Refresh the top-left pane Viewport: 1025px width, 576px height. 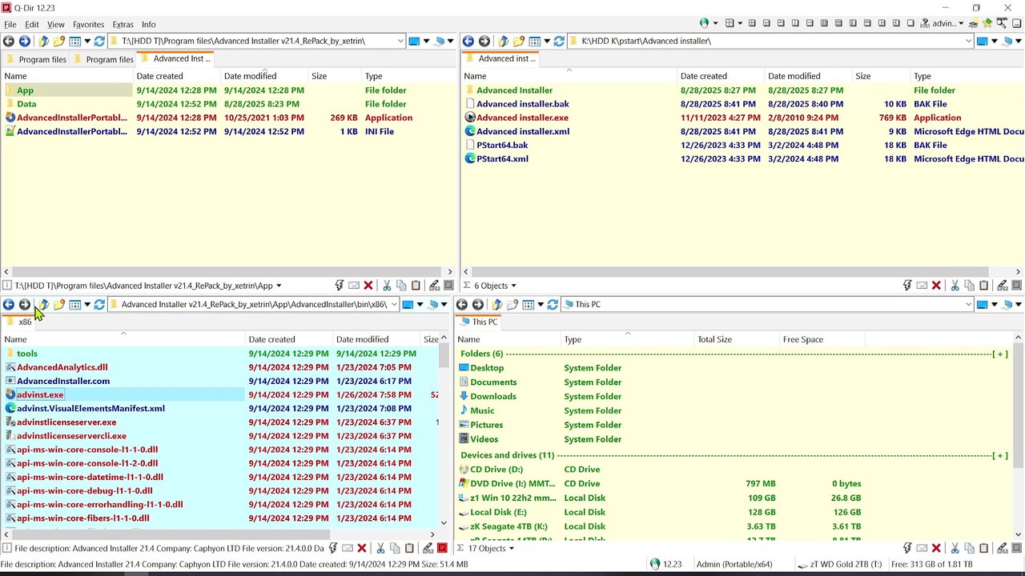click(99, 41)
